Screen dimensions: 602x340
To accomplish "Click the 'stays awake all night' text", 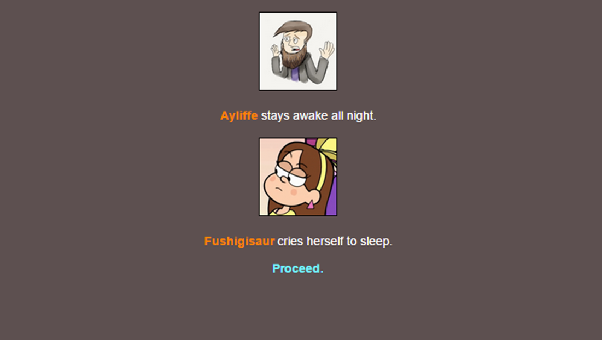I will (x=318, y=115).
